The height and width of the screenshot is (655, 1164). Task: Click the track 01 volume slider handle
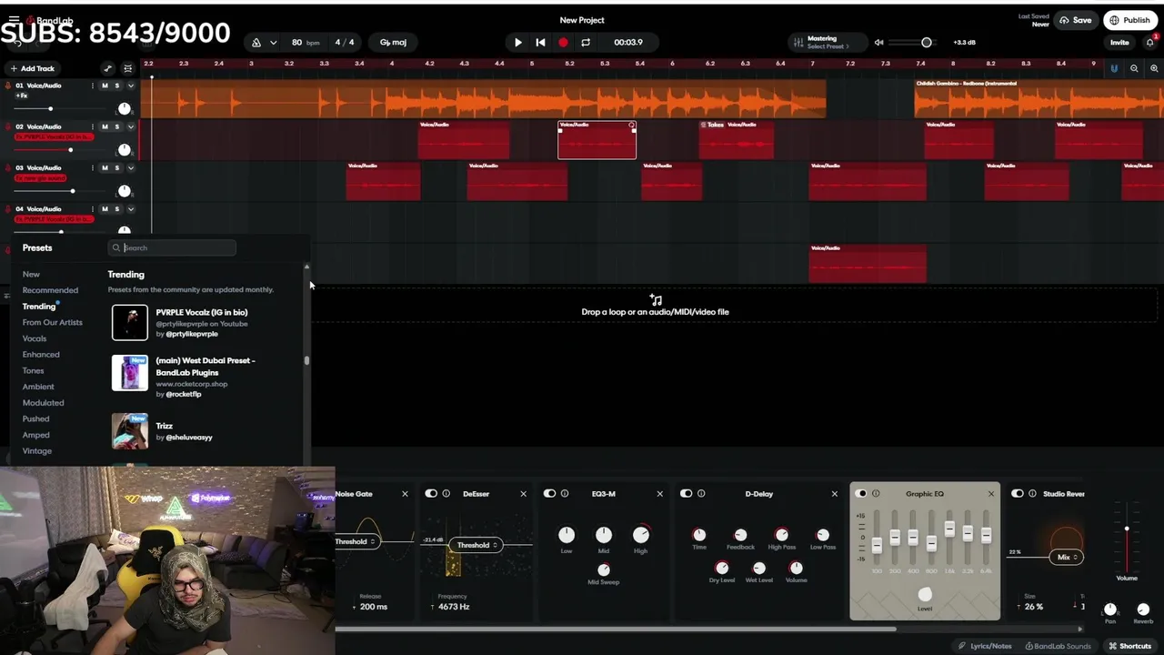coord(50,108)
